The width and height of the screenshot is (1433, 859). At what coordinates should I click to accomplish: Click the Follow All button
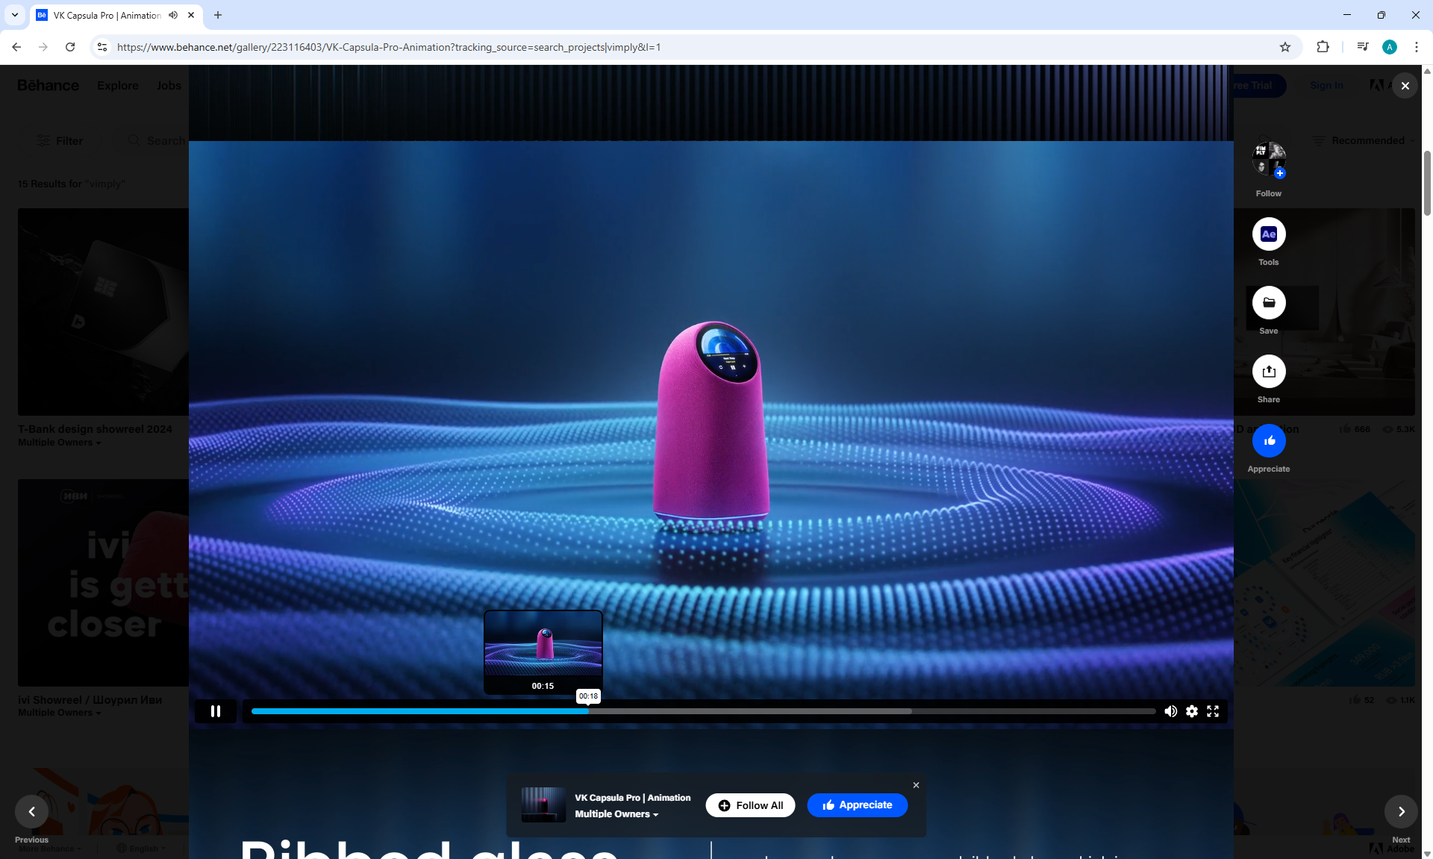(750, 805)
